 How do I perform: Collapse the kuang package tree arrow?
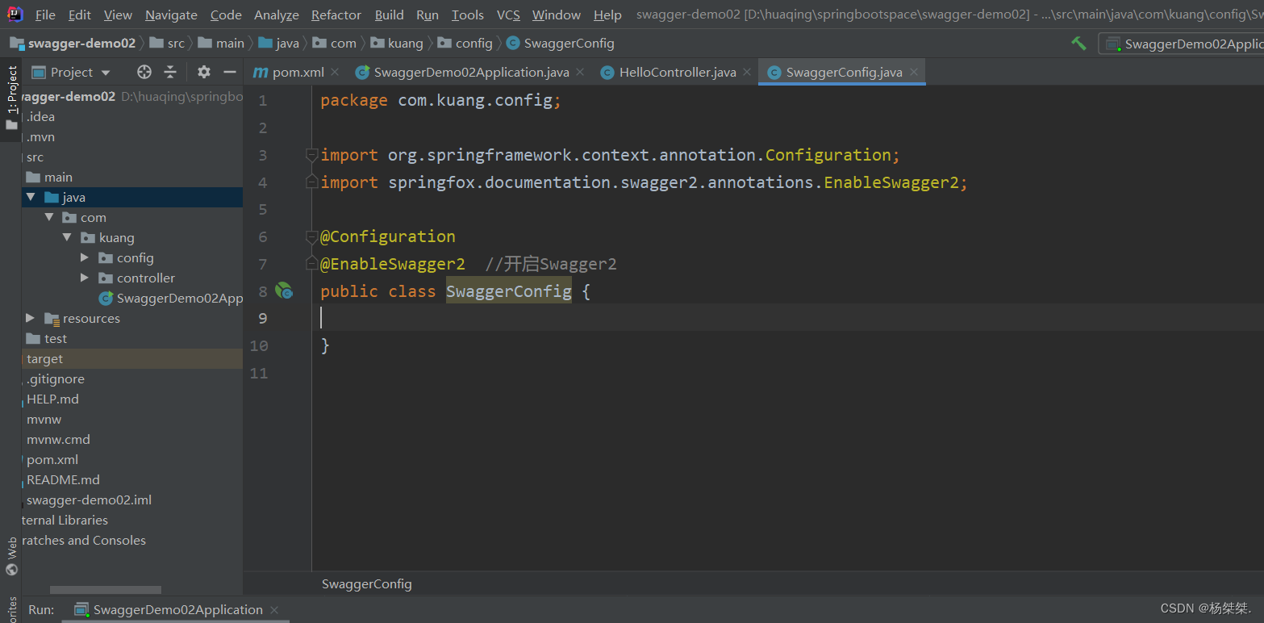[67, 237]
